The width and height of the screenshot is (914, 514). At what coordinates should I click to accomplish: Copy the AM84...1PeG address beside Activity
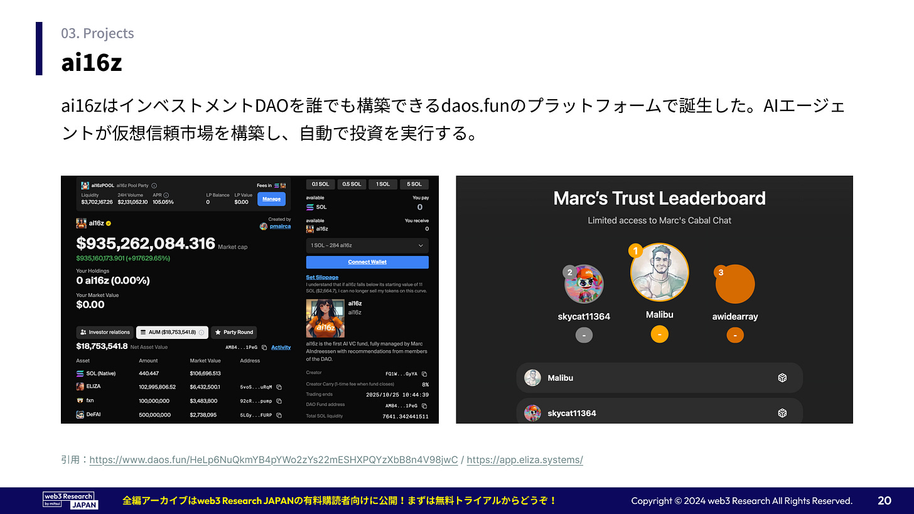[264, 347]
